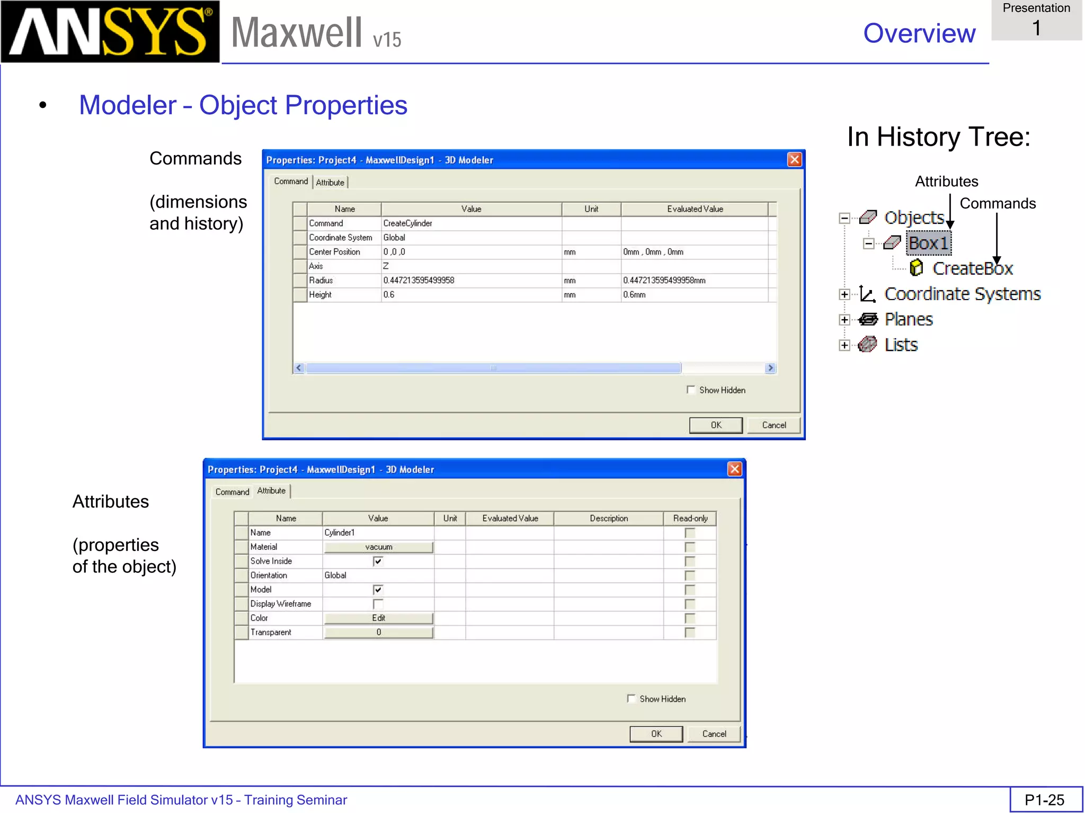Collapse the Box1 tree node
The height and width of the screenshot is (813, 1085).
(868, 243)
